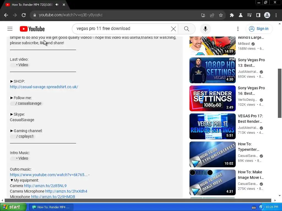This screenshot has height=211, width=282.
Task: Open on-screen keyboard tray icon
Action: coord(254,207)
